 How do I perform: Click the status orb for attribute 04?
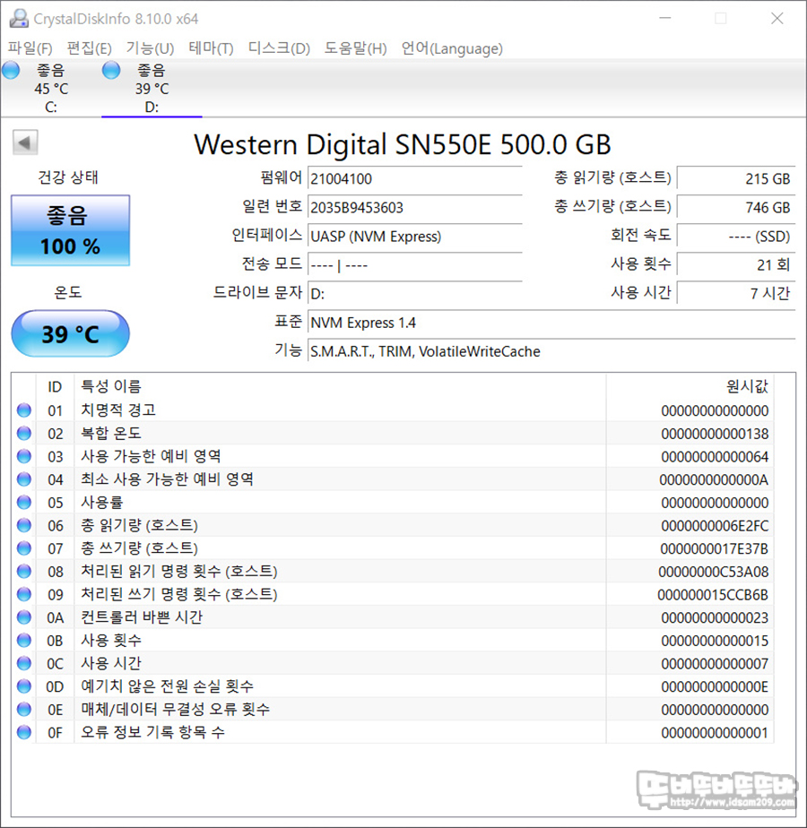coord(24,479)
